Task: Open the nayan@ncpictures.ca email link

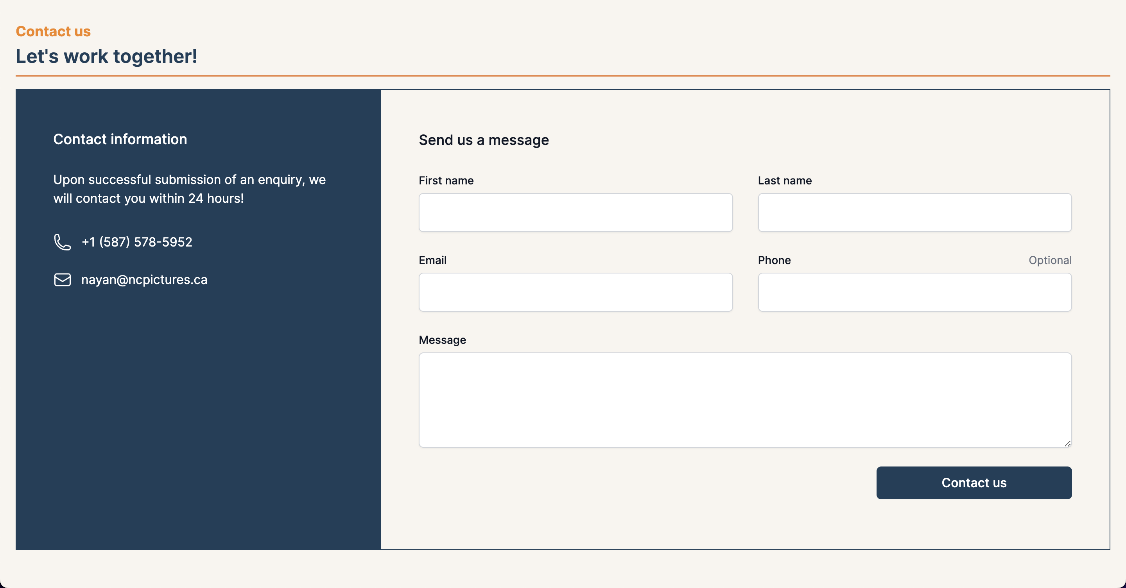Action: click(144, 280)
